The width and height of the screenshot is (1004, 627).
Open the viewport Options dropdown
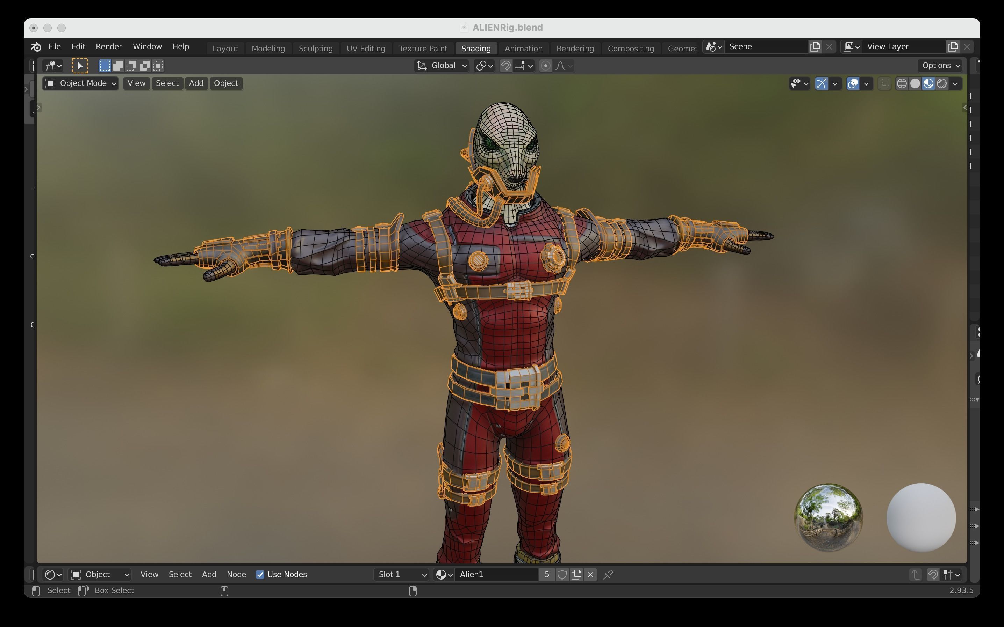pos(940,66)
